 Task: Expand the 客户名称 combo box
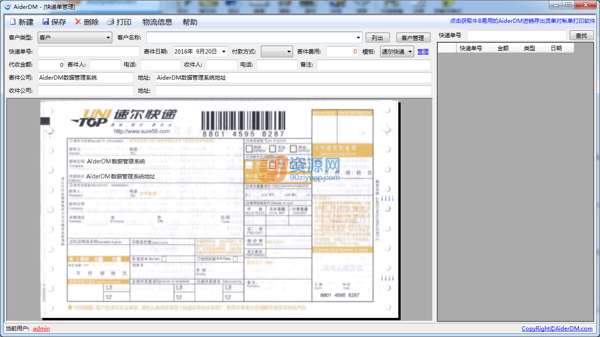tap(358, 38)
